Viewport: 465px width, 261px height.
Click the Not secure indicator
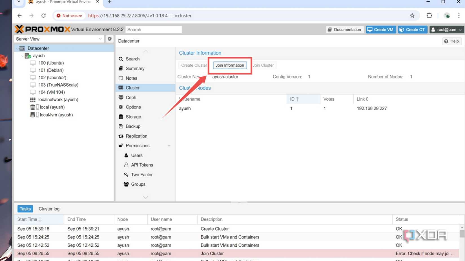[69, 15]
